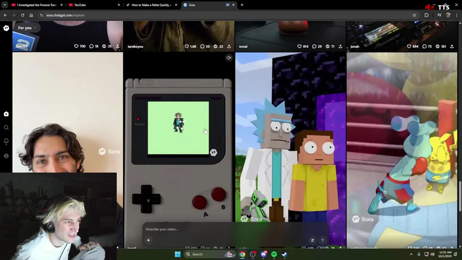The height and width of the screenshot is (260, 462).
Task: Open Discord from the taskbar
Action: pyautogui.click(x=263, y=254)
